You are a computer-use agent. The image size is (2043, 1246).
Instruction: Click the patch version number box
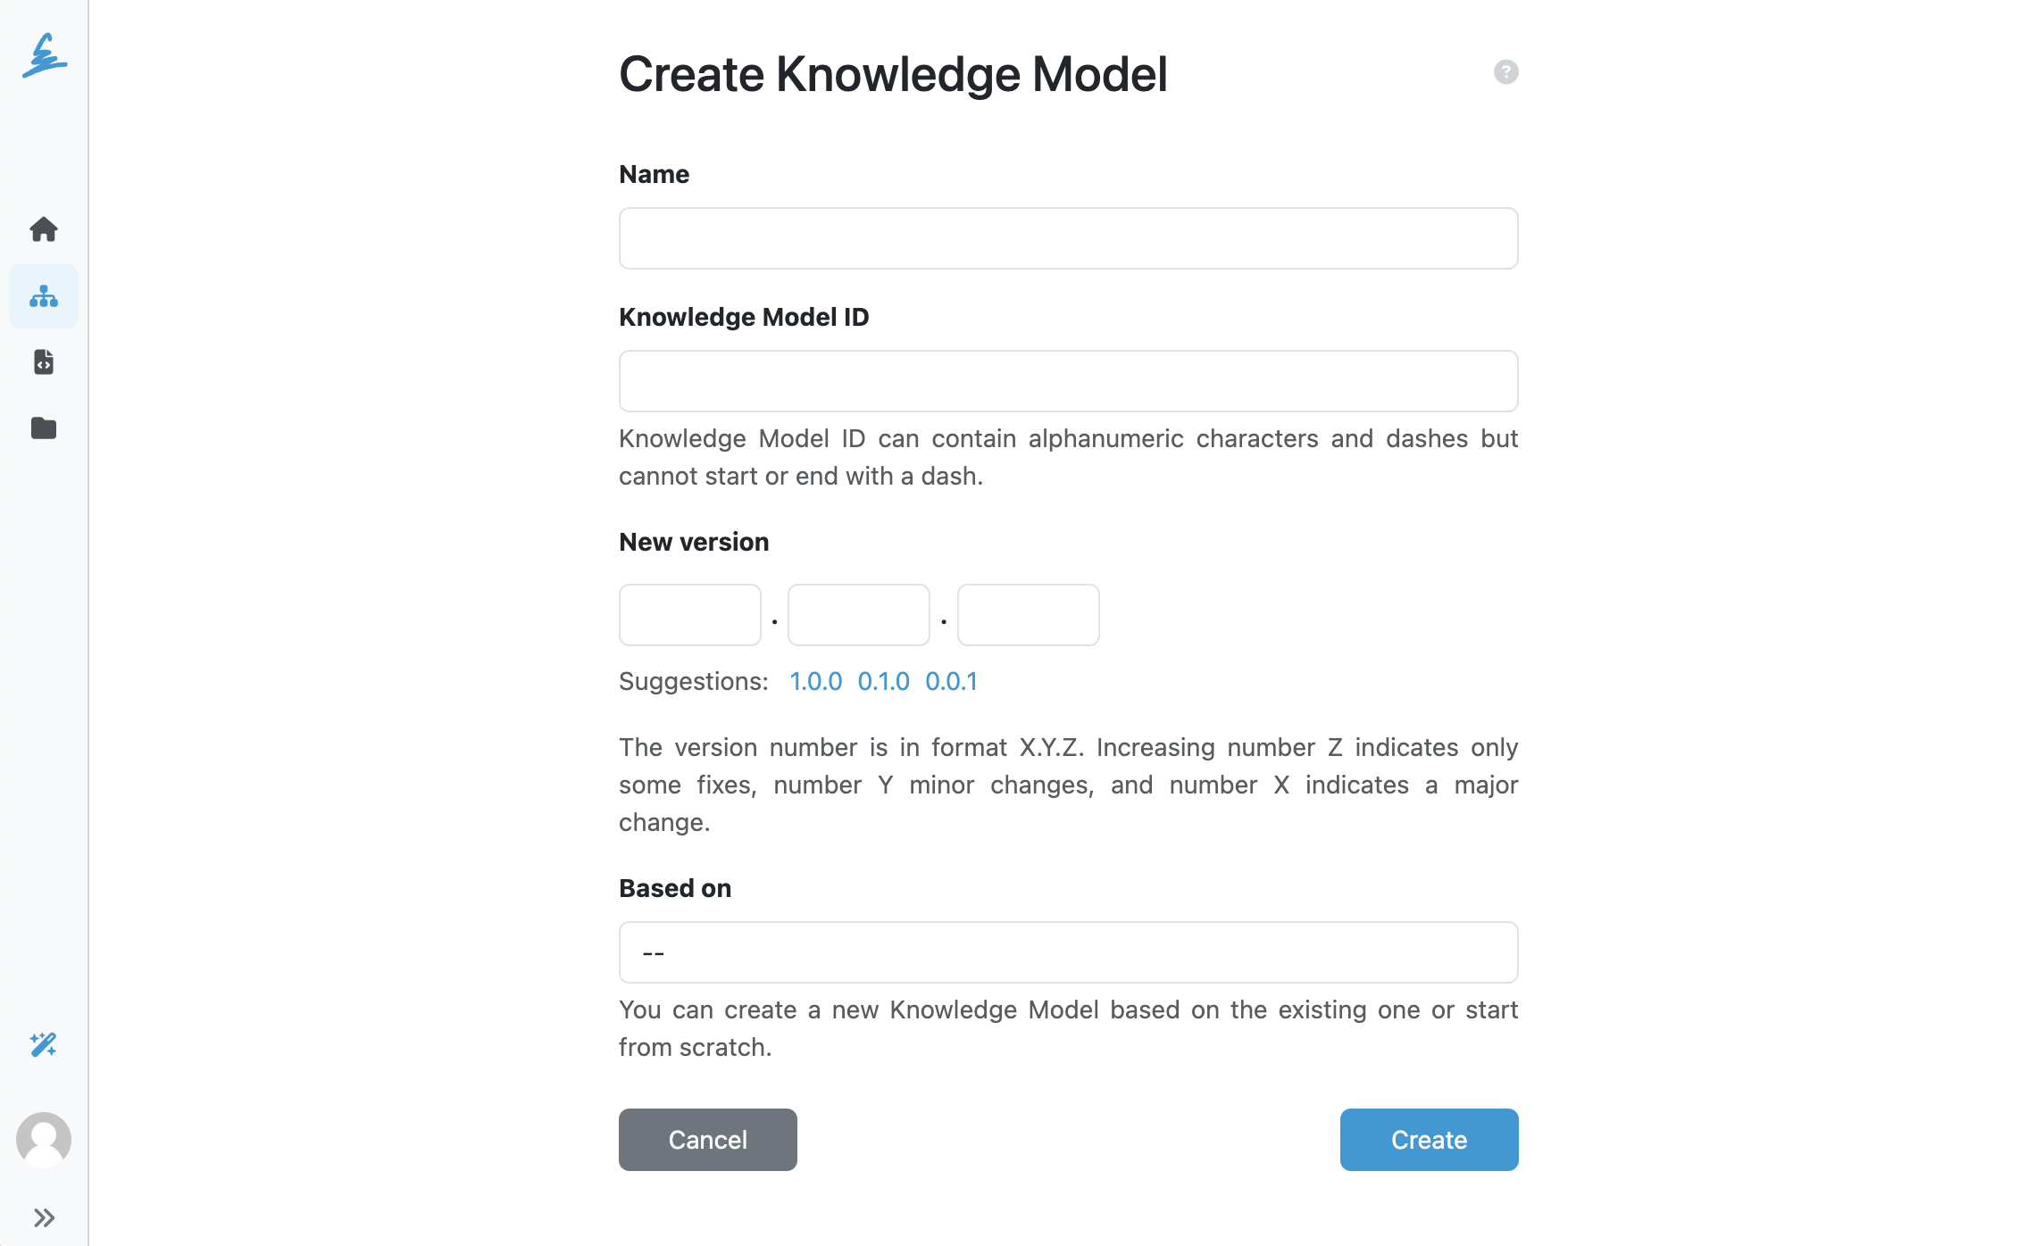tap(1027, 614)
